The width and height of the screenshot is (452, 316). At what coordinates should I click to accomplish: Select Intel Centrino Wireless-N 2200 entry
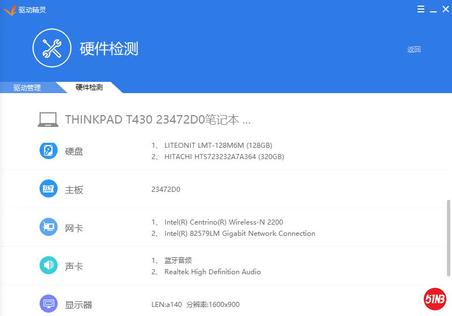tap(223, 222)
